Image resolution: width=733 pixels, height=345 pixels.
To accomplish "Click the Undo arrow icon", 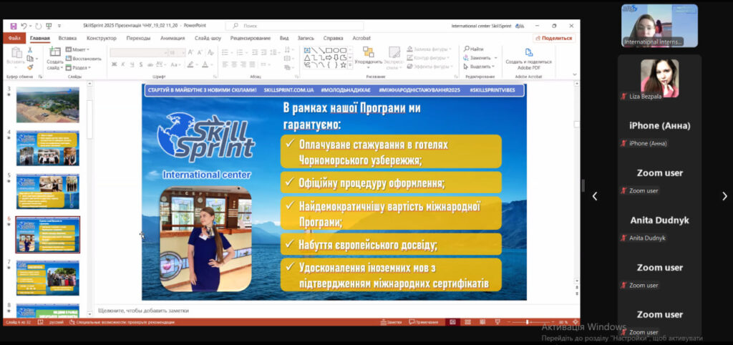I will 24,26.
